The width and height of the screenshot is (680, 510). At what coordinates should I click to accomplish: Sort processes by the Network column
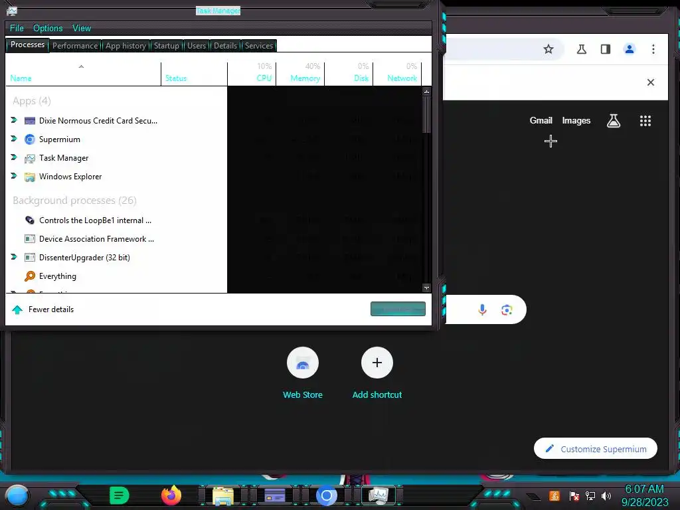coord(398,74)
